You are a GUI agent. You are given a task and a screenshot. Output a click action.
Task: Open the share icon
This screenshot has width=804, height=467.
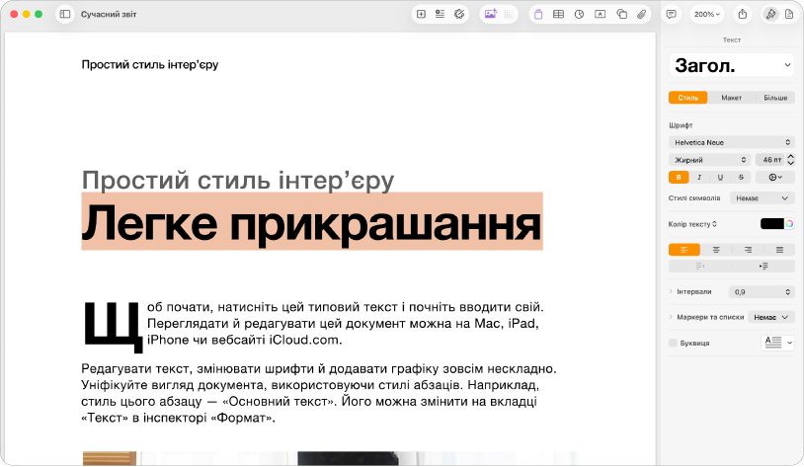(x=742, y=15)
